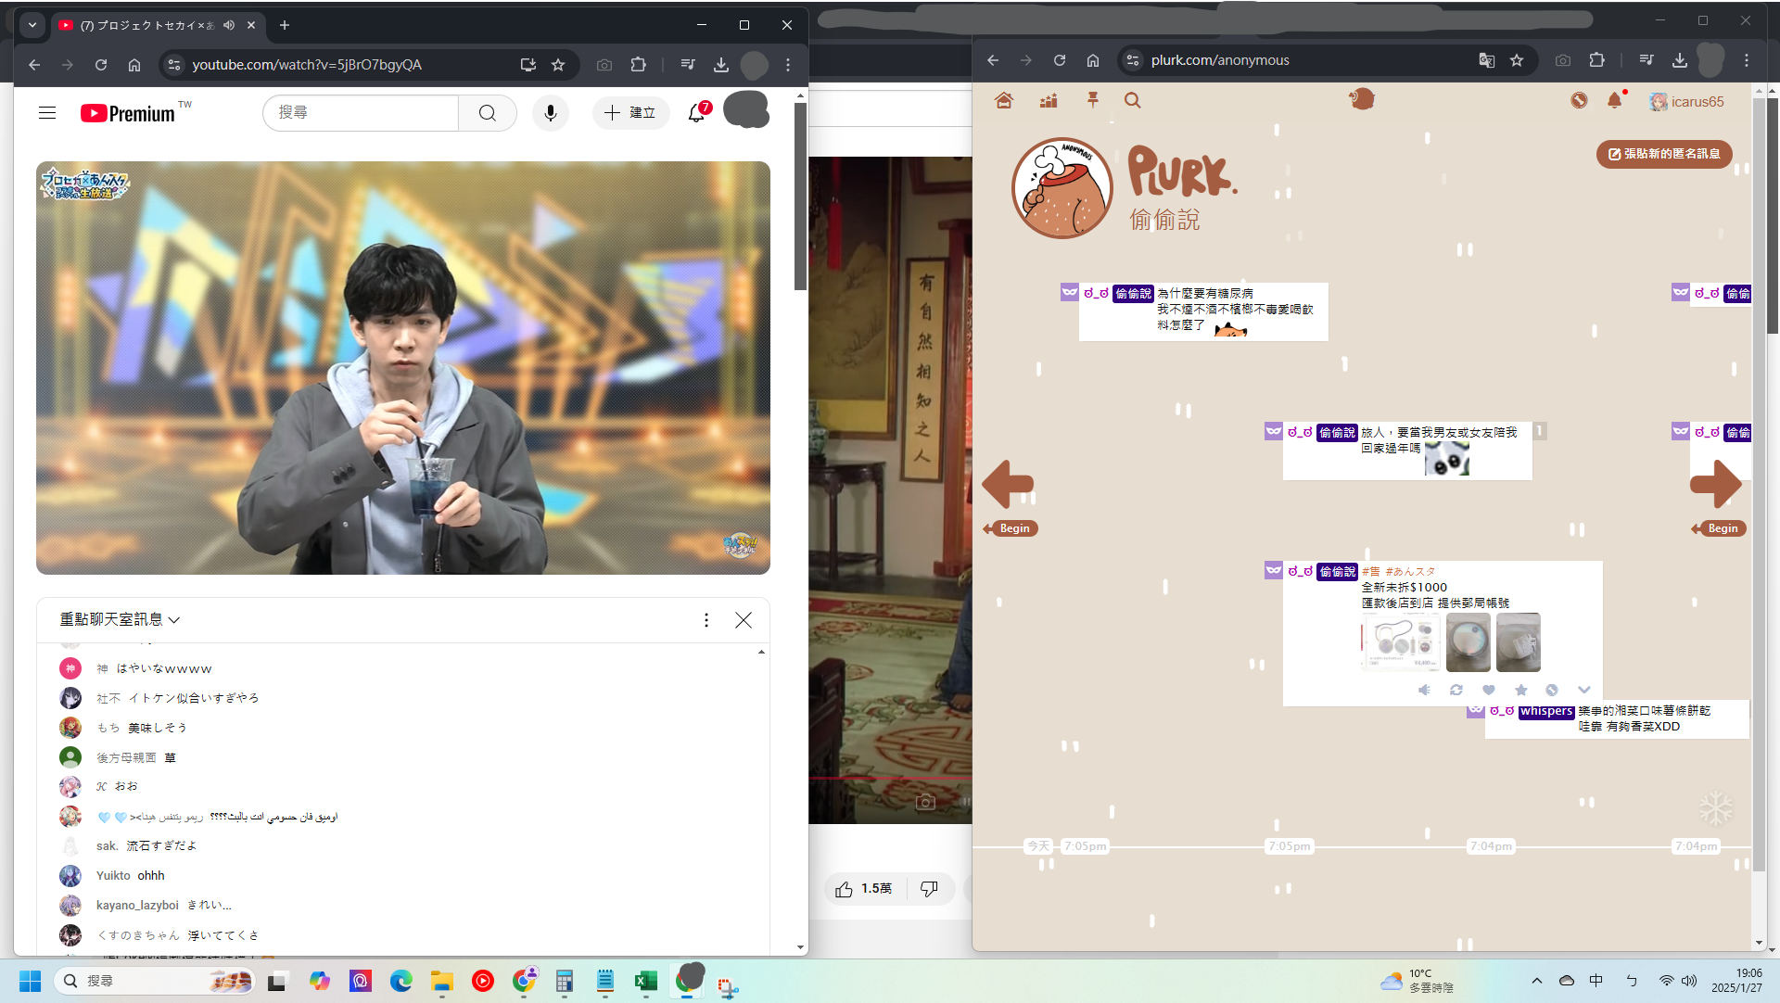Click install app icon in YouTube address bar

tap(528, 65)
